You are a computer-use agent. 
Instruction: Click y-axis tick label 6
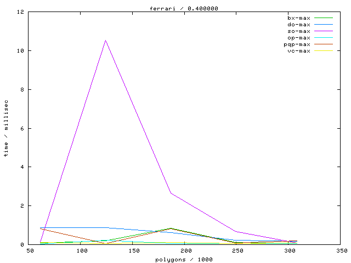pyautogui.click(x=21, y=128)
